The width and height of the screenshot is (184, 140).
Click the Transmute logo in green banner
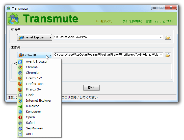[x=13, y=19]
